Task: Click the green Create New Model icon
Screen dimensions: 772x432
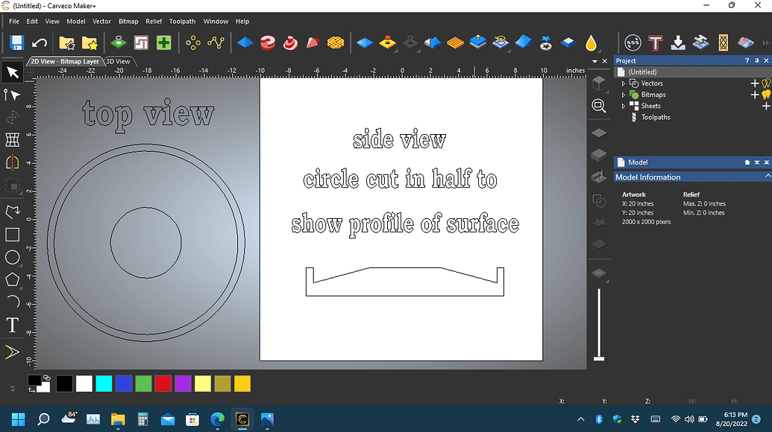Action: click(164, 42)
